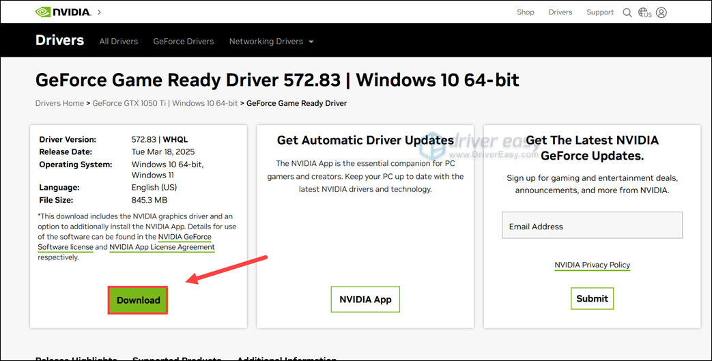Image resolution: width=712 pixels, height=361 pixels.
Task: Focus the Email Address input field
Action: (x=592, y=226)
